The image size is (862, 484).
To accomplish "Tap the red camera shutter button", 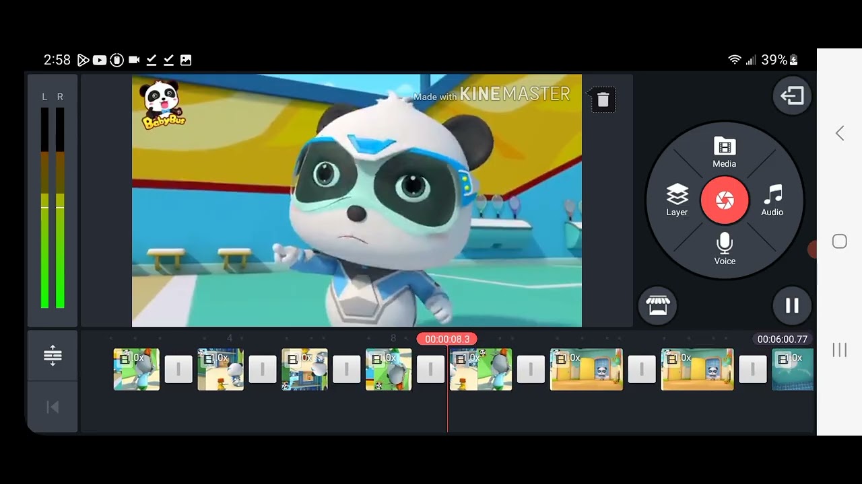I will [x=725, y=200].
